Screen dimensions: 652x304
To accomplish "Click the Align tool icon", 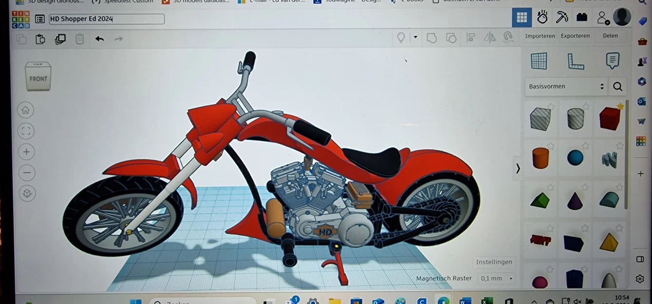I will (x=471, y=37).
